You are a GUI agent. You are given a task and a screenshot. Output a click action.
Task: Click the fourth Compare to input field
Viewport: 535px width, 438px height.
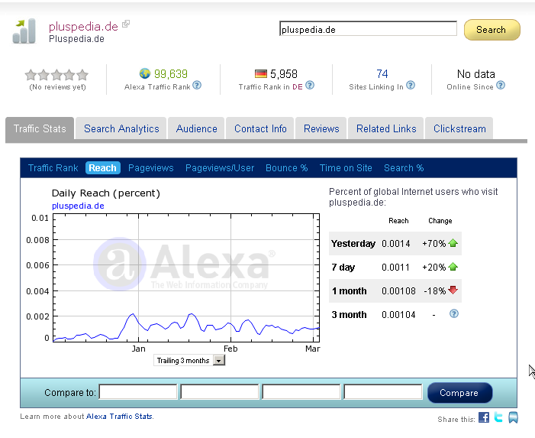click(x=383, y=391)
